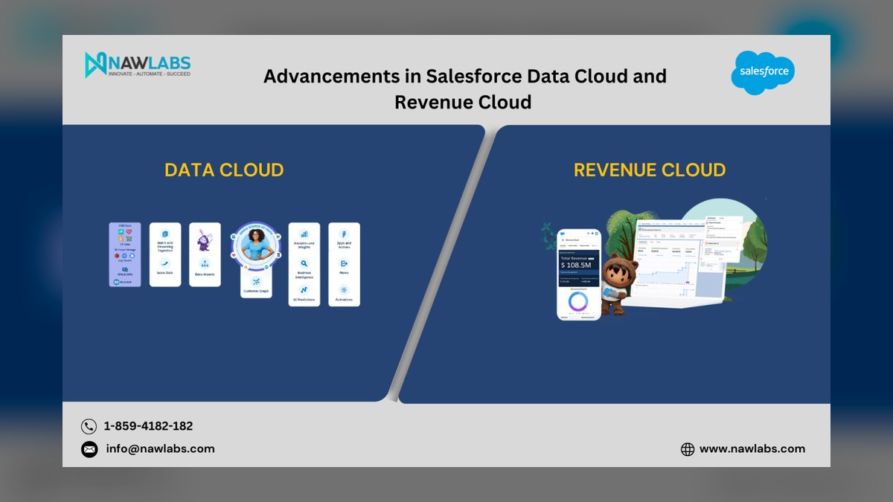Click the Data Models hierarchy icon

click(x=205, y=263)
